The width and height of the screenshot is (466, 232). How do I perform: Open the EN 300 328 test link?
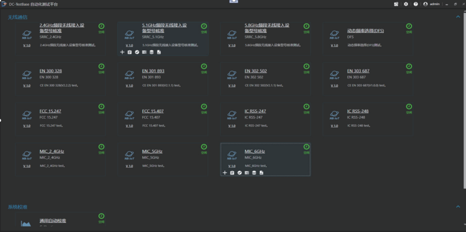(51, 71)
